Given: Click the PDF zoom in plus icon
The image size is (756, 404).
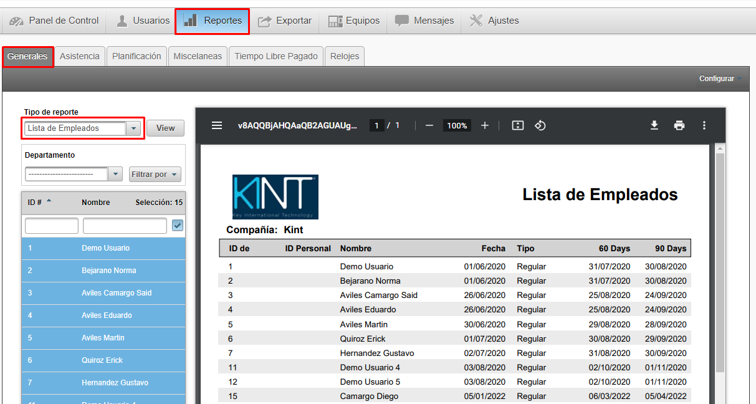Looking at the screenshot, I should point(485,125).
